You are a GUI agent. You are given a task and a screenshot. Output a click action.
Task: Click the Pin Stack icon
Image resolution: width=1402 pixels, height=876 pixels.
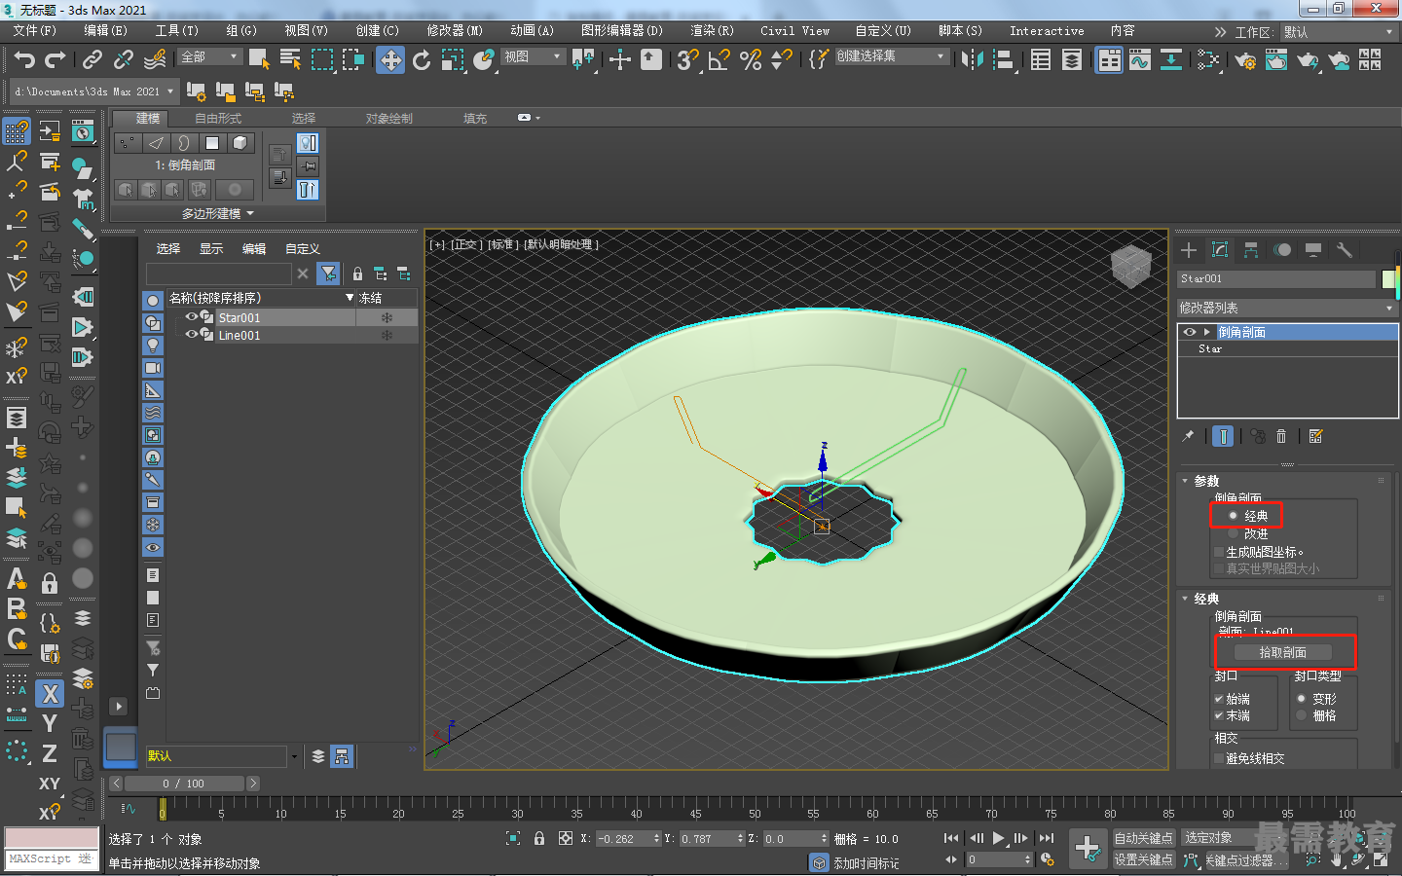point(1188,436)
